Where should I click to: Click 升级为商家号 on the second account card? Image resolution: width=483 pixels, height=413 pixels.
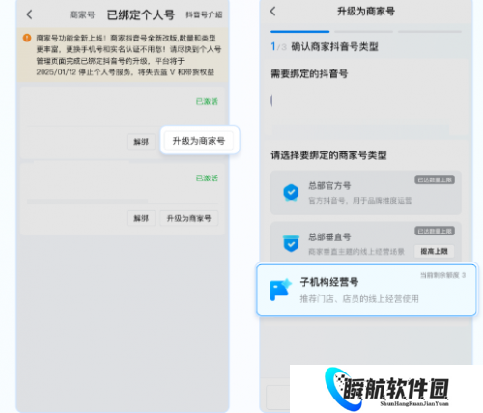pyautogui.click(x=189, y=218)
